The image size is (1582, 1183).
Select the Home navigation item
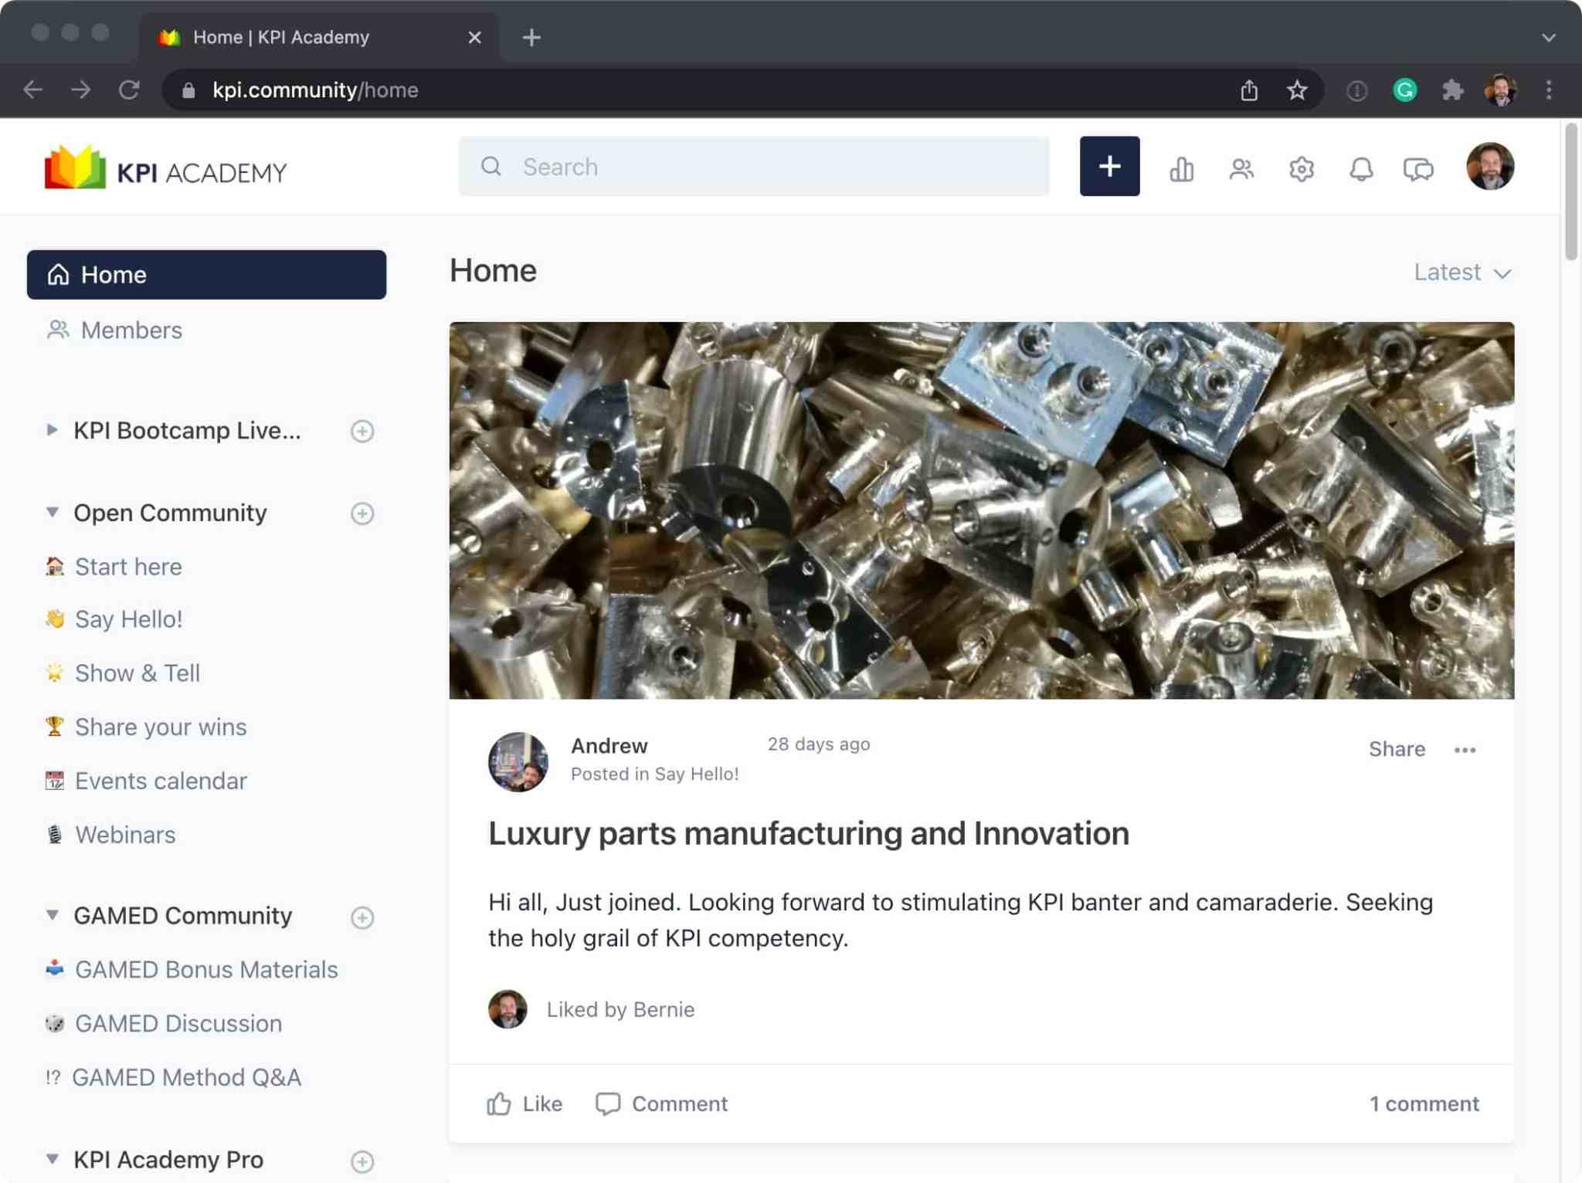pyautogui.click(x=206, y=275)
